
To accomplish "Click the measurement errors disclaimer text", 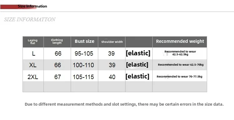I will (x=124, y=104).
